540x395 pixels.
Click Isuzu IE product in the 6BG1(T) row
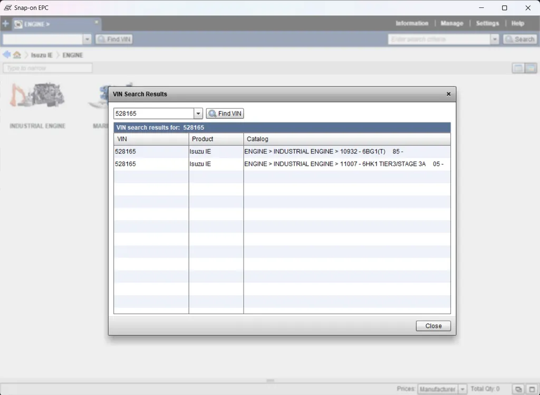click(x=200, y=152)
